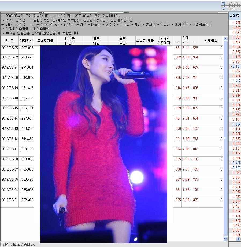Click the 수익률 header in the right panel
This screenshot has height=247, width=241.
pyautogui.click(x=235, y=16)
